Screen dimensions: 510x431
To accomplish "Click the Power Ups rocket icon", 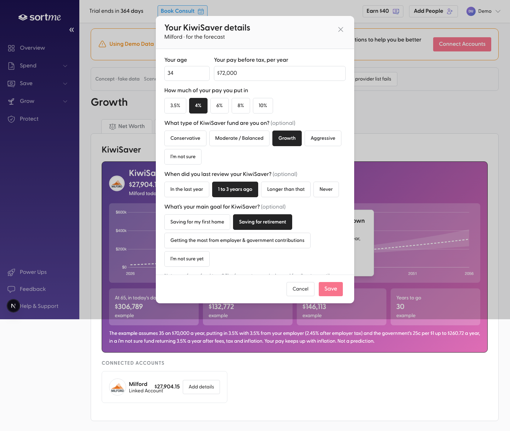I will [11, 272].
